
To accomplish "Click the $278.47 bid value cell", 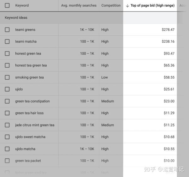I will tap(168, 30).
